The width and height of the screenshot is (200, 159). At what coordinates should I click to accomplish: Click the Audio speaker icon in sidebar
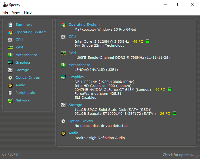coord(10,85)
